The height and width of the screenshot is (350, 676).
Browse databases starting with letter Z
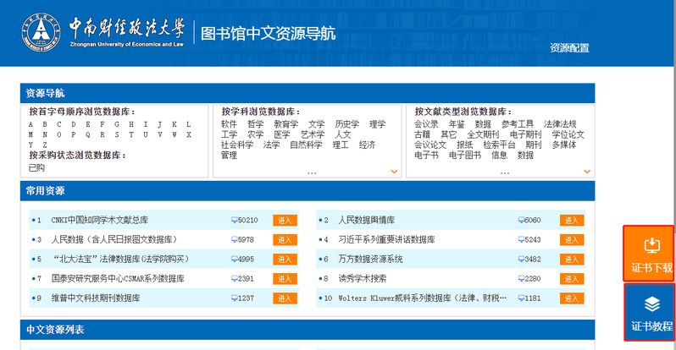(45, 145)
